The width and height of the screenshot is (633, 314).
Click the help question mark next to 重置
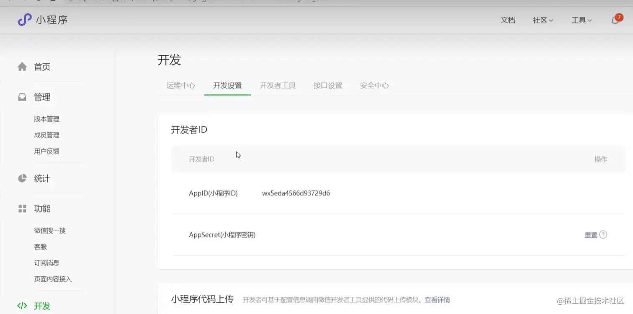tap(603, 234)
